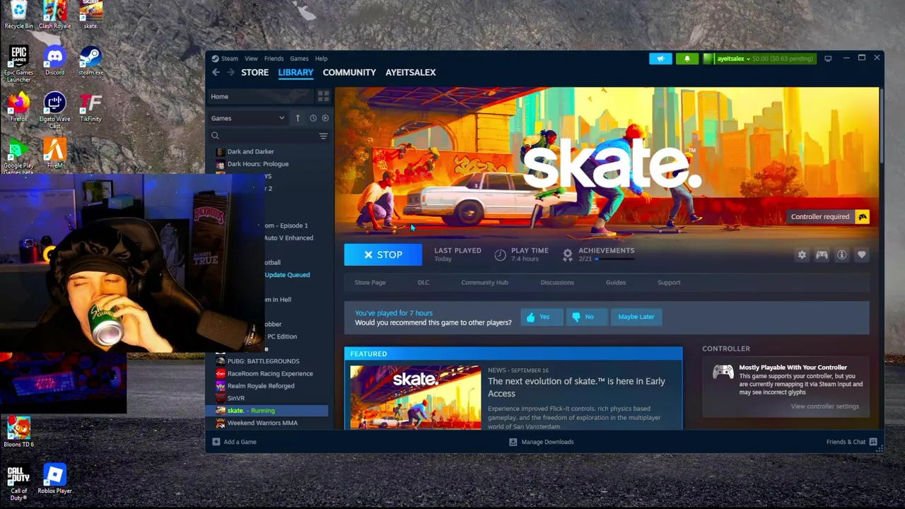Open library advanced filter options icon
This screenshot has width=905, height=509.
[323, 136]
